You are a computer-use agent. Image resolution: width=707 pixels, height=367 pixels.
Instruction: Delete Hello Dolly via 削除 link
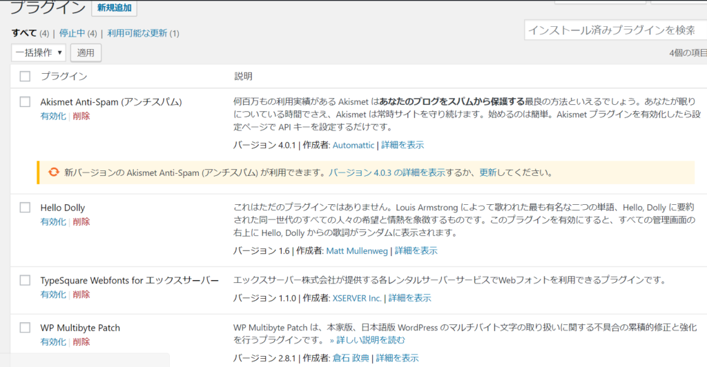[x=81, y=221]
